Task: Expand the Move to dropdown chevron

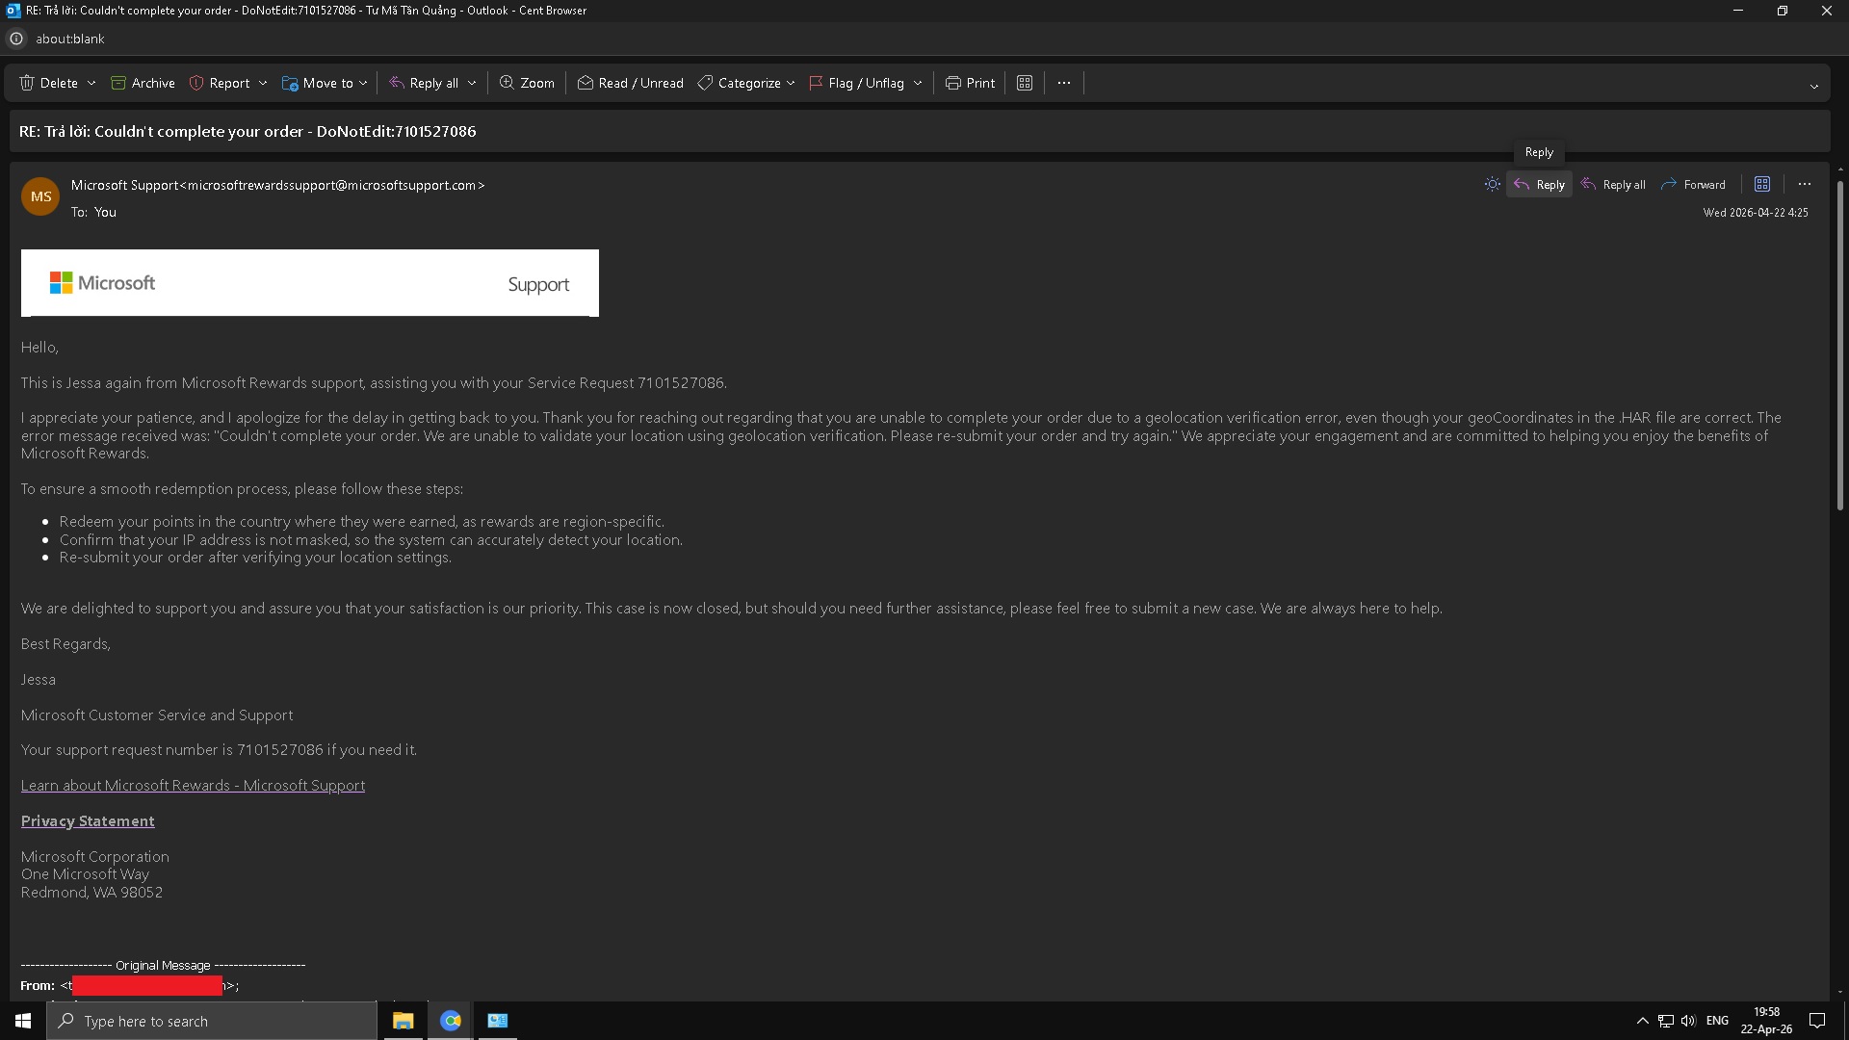Action: pyautogui.click(x=363, y=84)
